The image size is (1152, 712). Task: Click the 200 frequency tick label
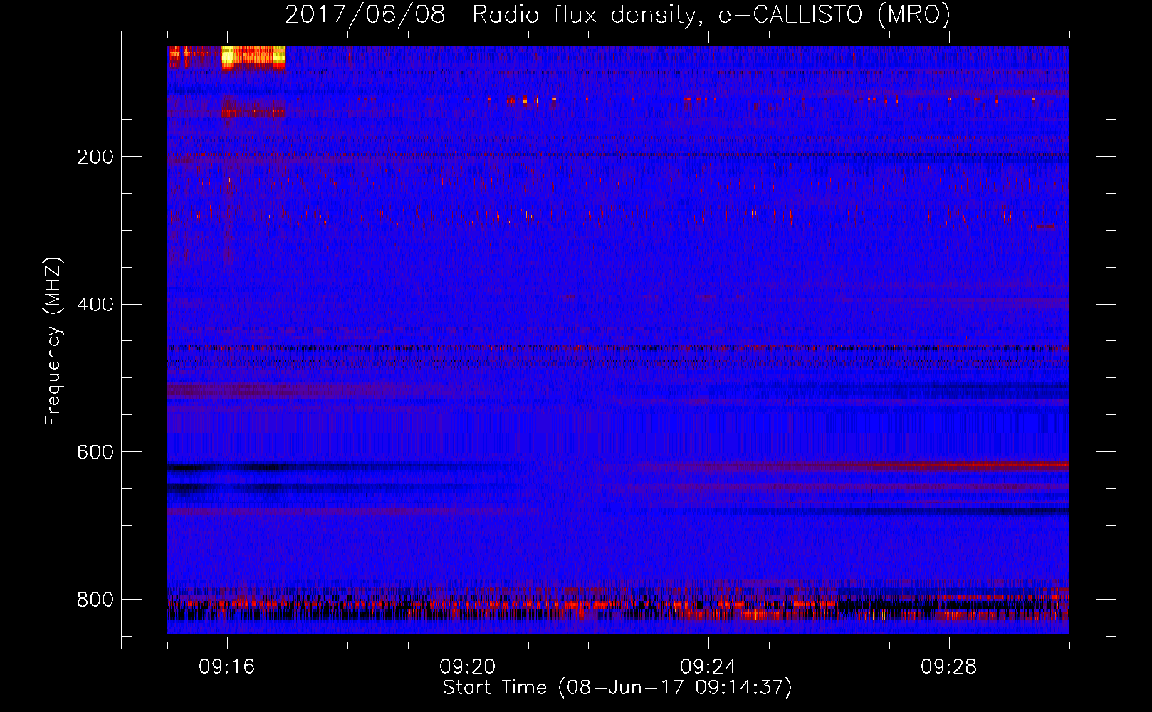coord(95,157)
